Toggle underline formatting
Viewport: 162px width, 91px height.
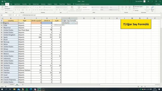[19, 10]
